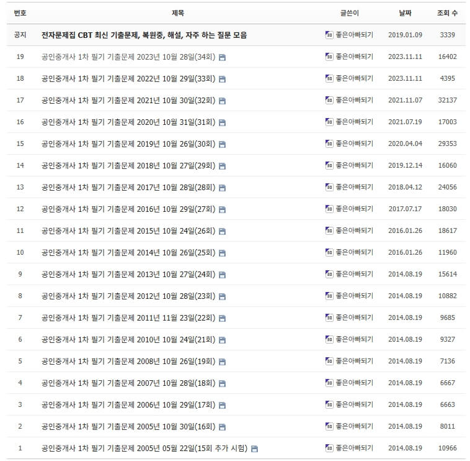Open 공인중개사 1차 필기 기출문제 2013년 10월 27일(24회)
The width and height of the screenshot is (470, 461).
pyautogui.click(x=128, y=275)
